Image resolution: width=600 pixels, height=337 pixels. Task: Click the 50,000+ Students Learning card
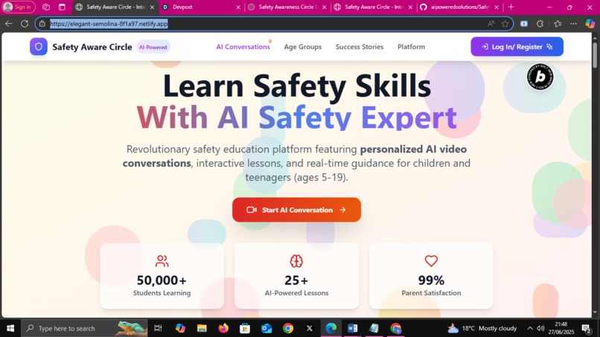pos(162,276)
